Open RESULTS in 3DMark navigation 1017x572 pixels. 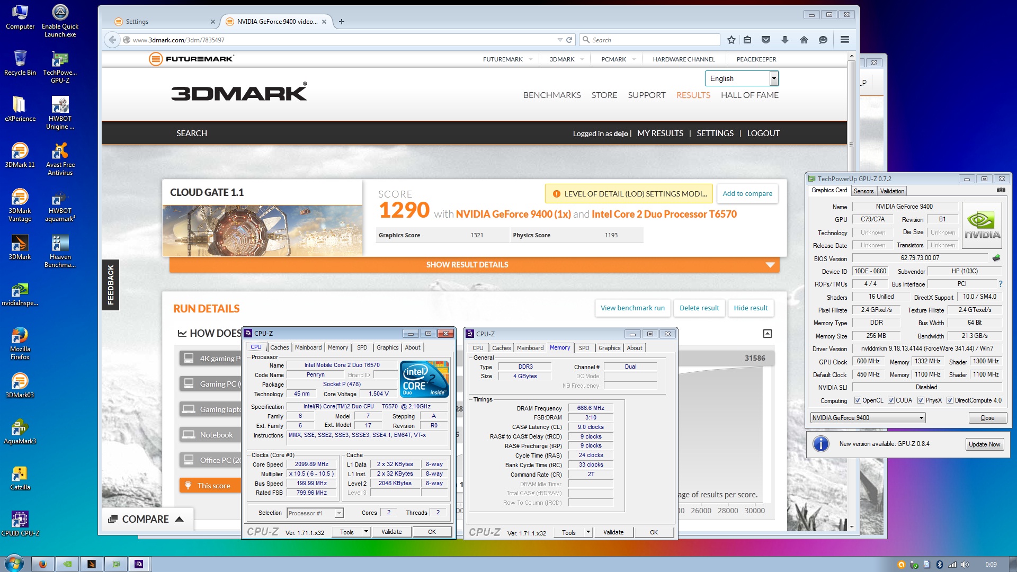pyautogui.click(x=693, y=95)
